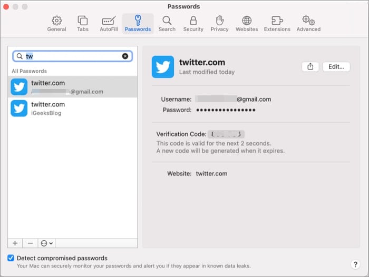Open the Extensions preferences tab
369x277 pixels.
pyautogui.click(x=277, y=24)
